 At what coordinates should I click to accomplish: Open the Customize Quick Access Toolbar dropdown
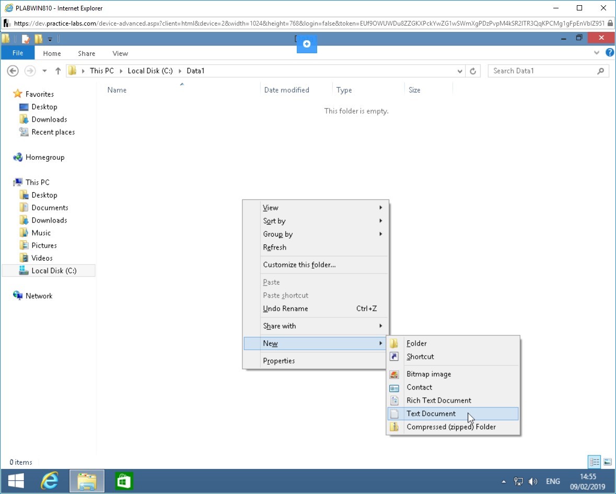[50, 39]
